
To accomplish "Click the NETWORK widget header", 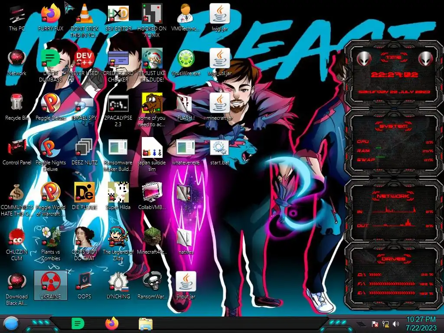I will point(394,196).
